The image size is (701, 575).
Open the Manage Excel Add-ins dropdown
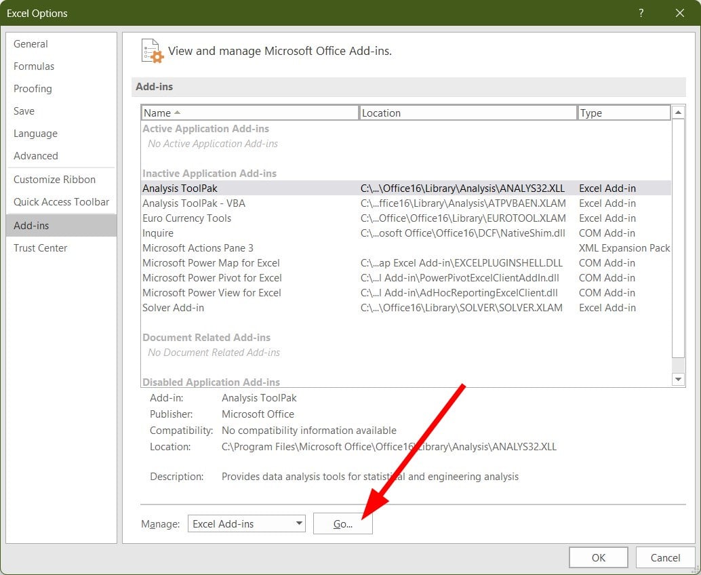click(x=246, y=523)
